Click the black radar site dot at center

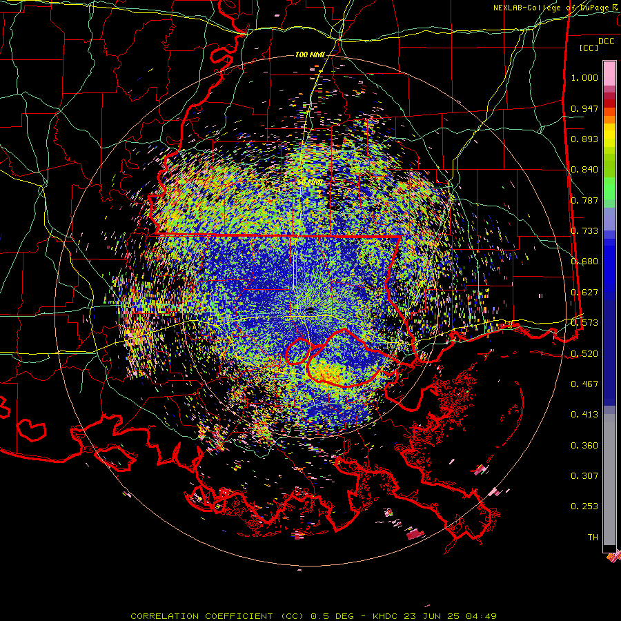(x=310, y=311)
